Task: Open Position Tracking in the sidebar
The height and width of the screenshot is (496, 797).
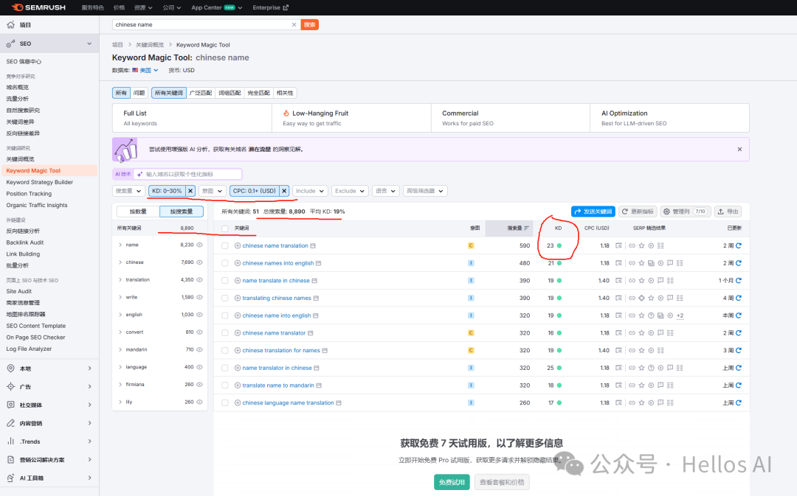Action: 29,194
